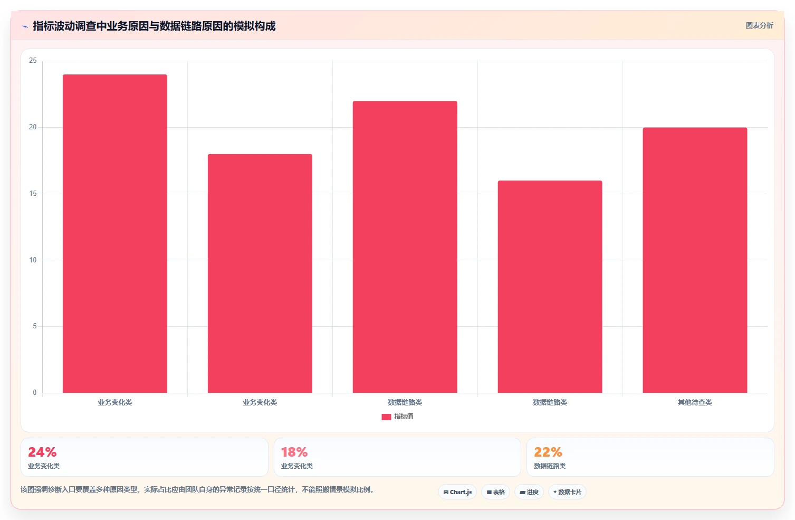
Task: Click the y-axis label 25
Action: click(x=33, y=61)
